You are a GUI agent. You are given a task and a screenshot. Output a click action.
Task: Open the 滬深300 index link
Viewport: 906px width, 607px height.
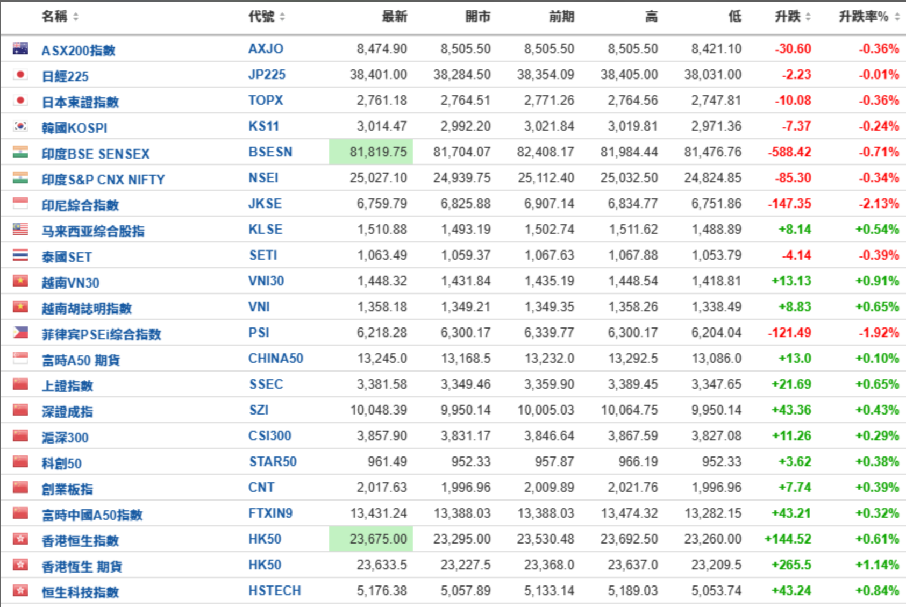click(x=65, y=438)
